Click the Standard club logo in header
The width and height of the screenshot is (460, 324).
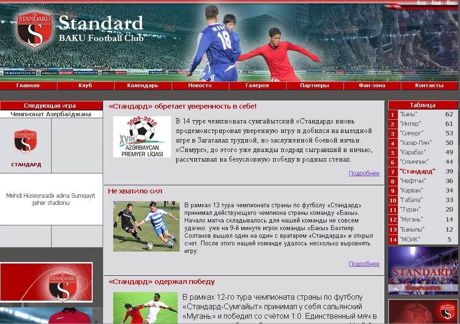34,30
